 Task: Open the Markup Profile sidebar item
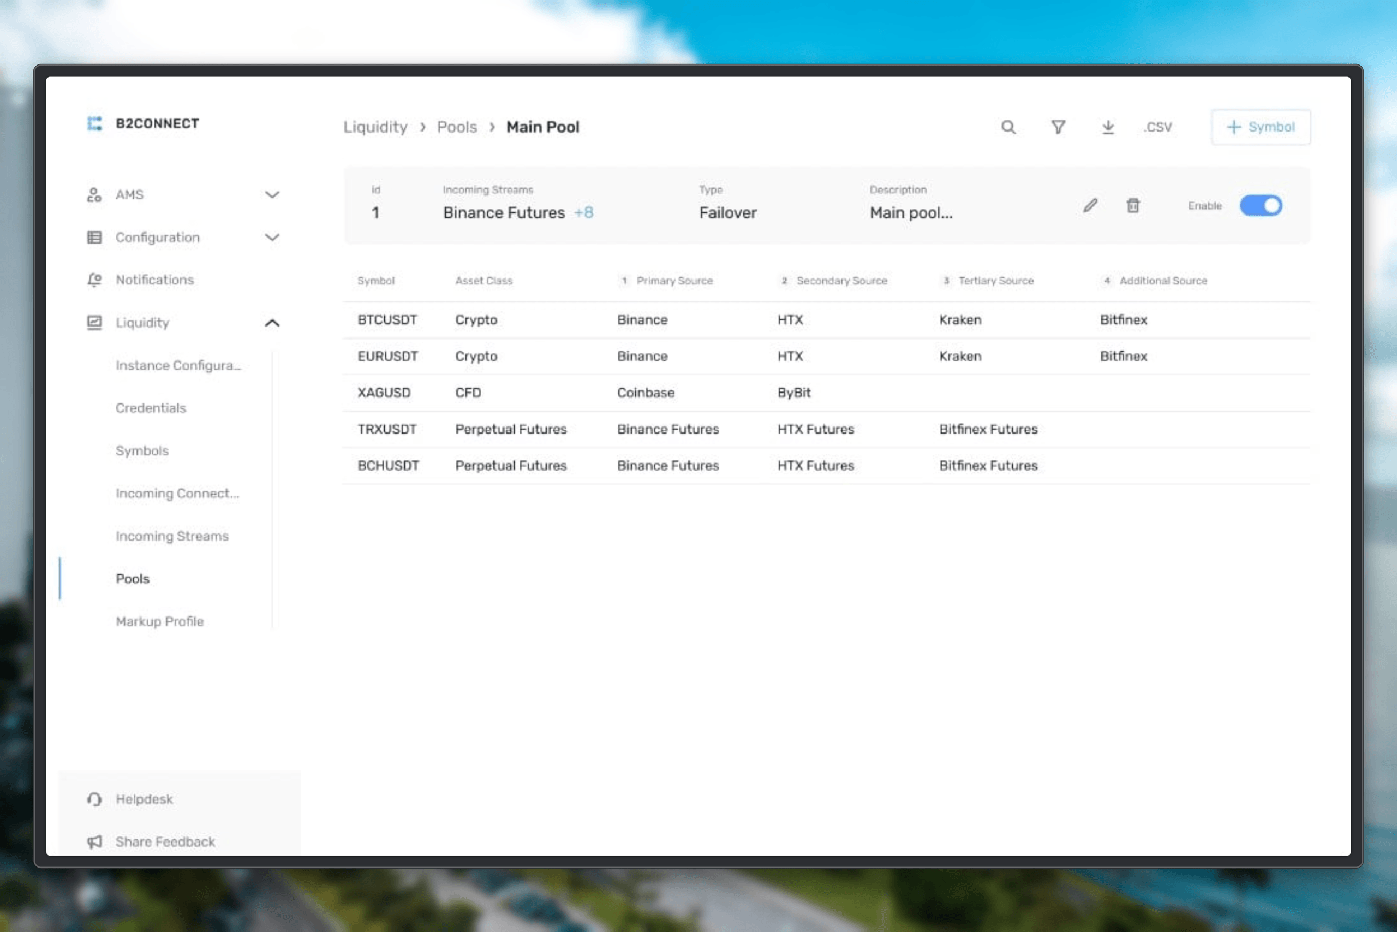click(x=160, y=622)
